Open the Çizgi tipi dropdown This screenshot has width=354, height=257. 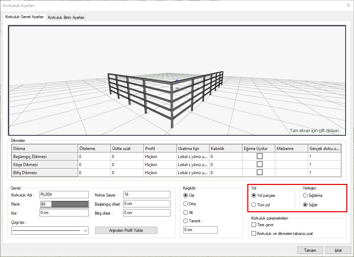click(86, 231)
